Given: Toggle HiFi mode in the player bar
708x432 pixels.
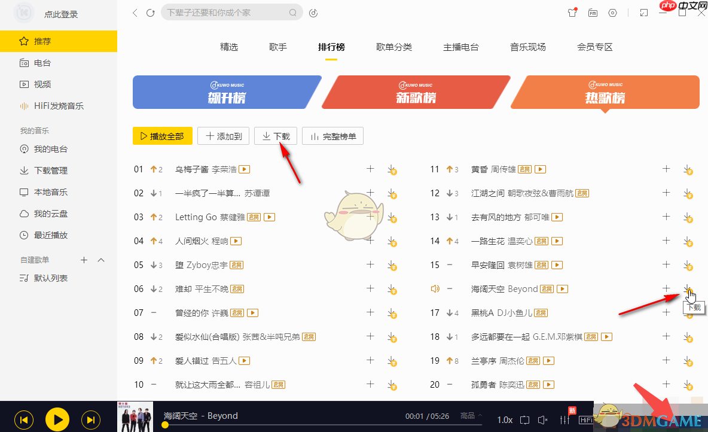Looking at the screenshot, I should click(x=586, y=419).
